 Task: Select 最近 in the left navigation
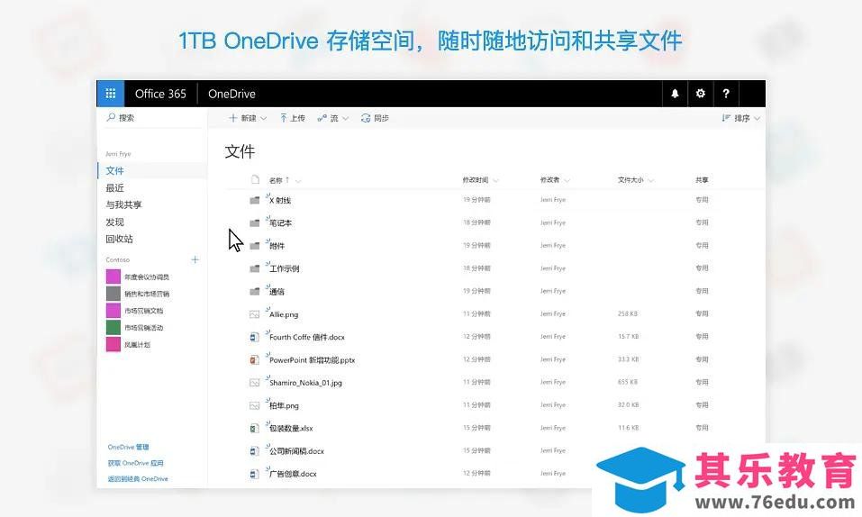(x=115, y=188)
